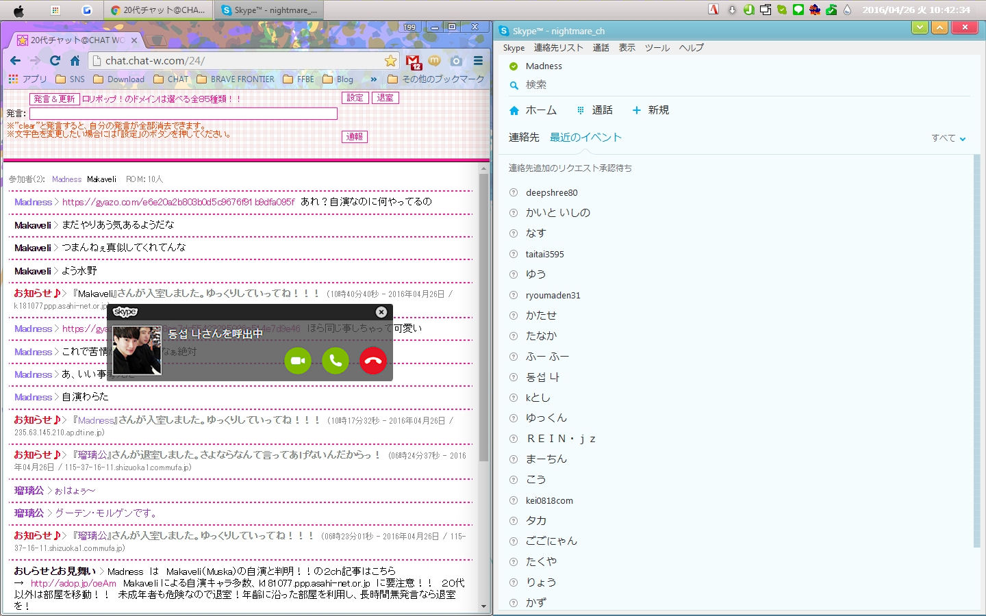Open the Adobe icon in system tray
Image resolution: width=986 pixels, height=616 pixels.
713,10
